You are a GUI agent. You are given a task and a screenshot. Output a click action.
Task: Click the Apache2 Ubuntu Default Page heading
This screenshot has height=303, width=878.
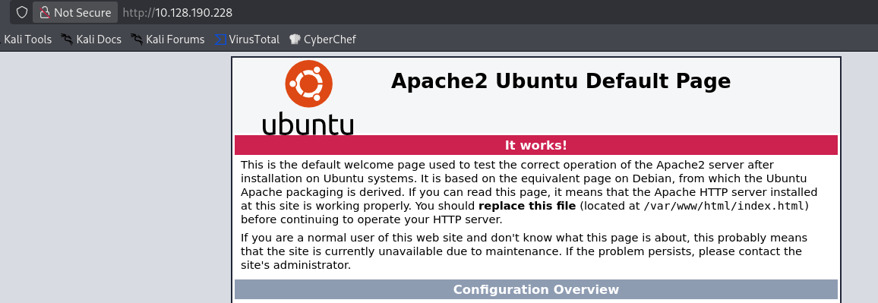561,81
